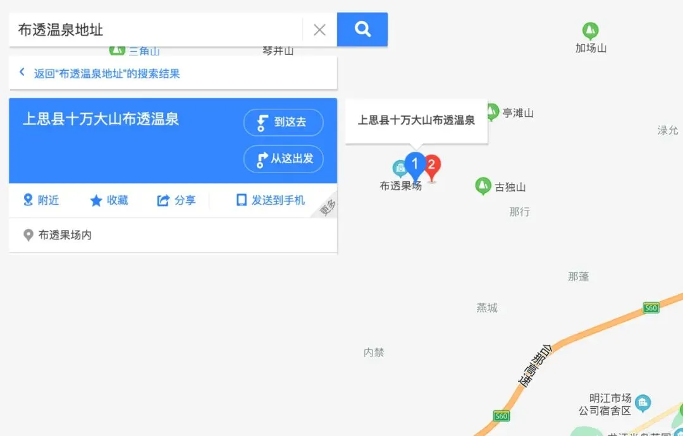Send location with 发送到手机

tap(271, 200)
